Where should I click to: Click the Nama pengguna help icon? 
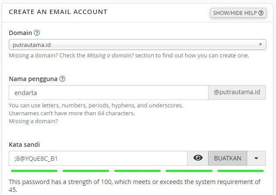(x=62, y=79)
